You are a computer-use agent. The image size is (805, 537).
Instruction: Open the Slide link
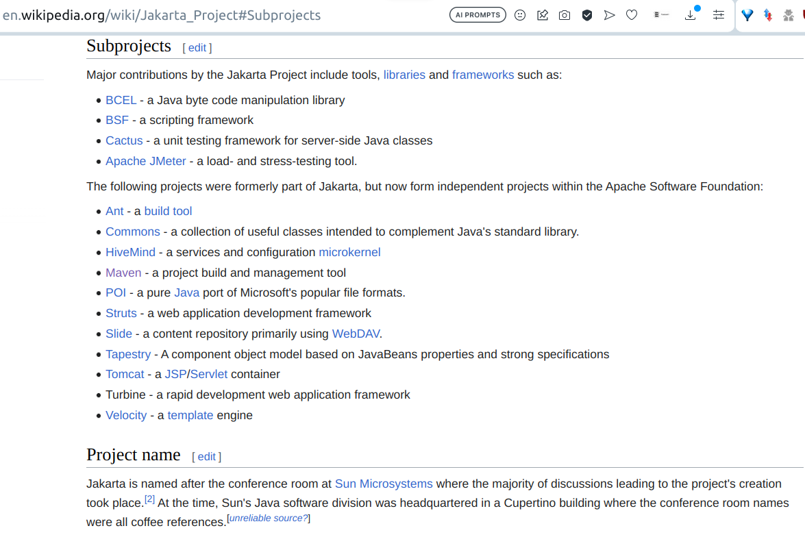pyautogui.click(x=119, y=334)
